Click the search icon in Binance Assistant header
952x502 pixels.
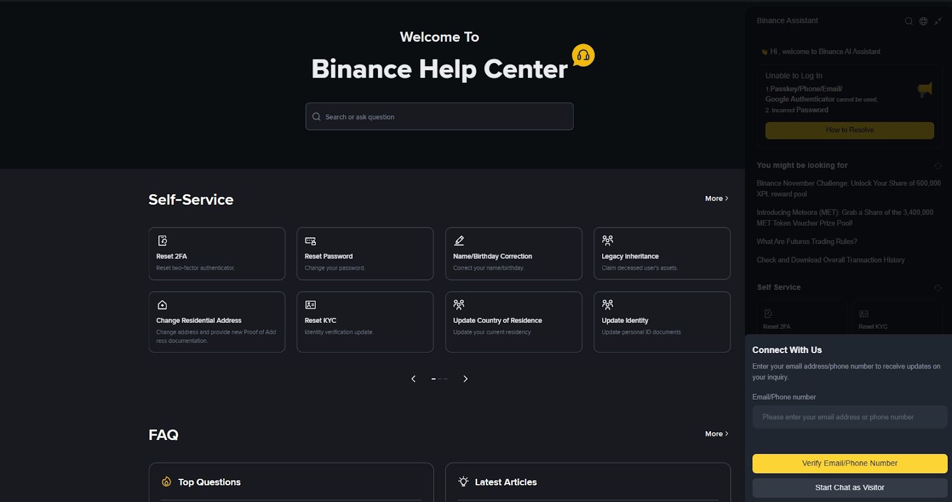tap(909, 21)
